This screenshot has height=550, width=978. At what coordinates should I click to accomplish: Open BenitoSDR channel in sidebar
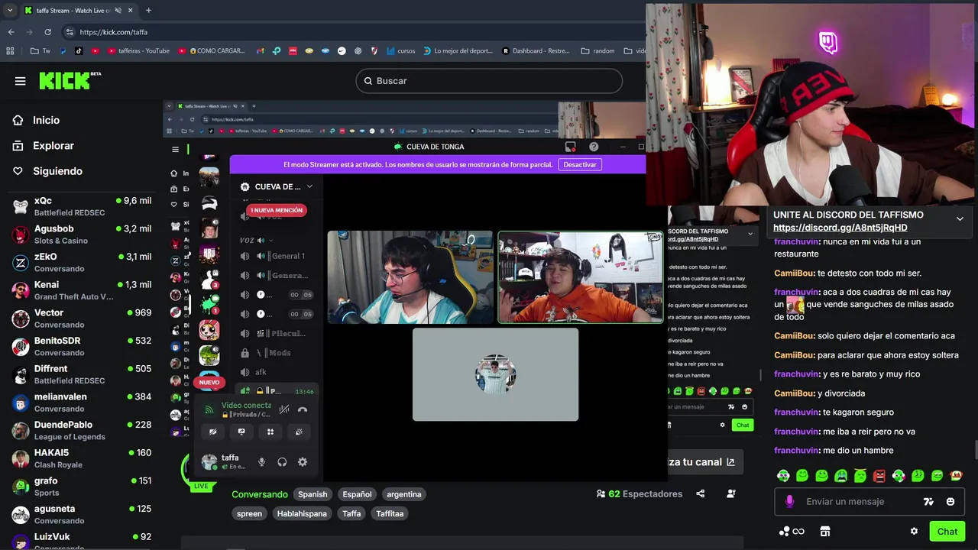tap(82, 346)
